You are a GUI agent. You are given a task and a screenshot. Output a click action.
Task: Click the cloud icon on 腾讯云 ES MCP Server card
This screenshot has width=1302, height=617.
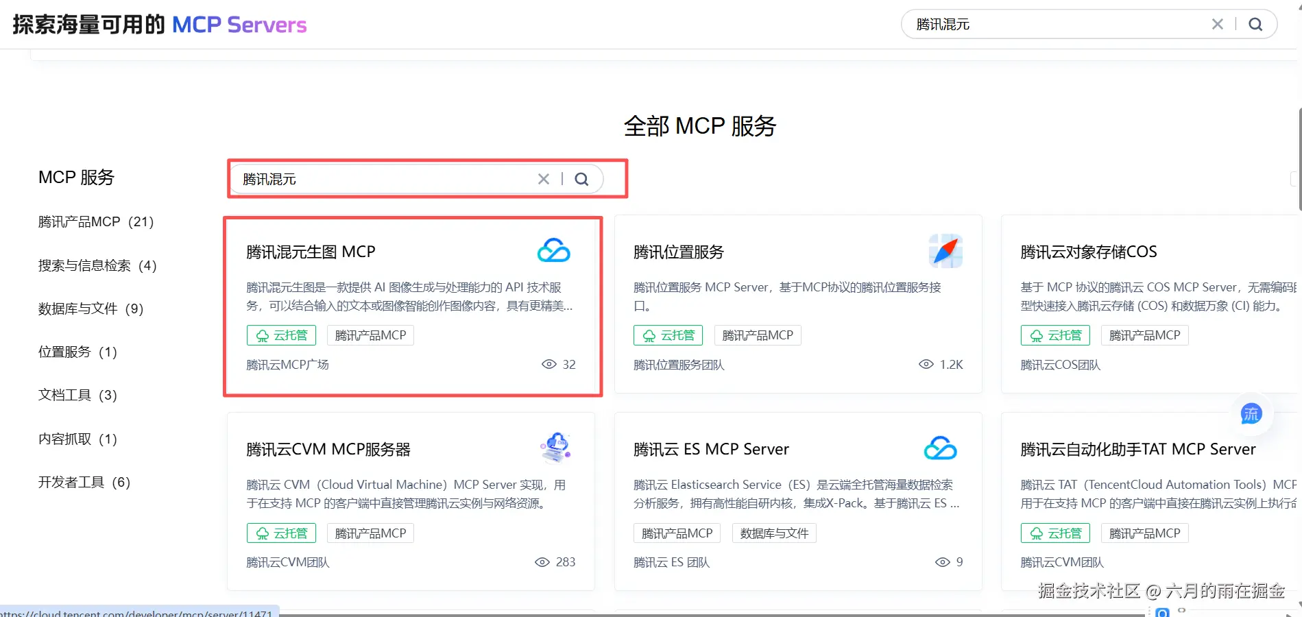pos(941,448)
